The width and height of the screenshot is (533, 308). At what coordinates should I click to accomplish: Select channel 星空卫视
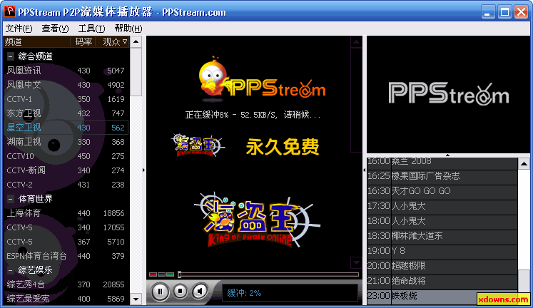pos(66,128)
